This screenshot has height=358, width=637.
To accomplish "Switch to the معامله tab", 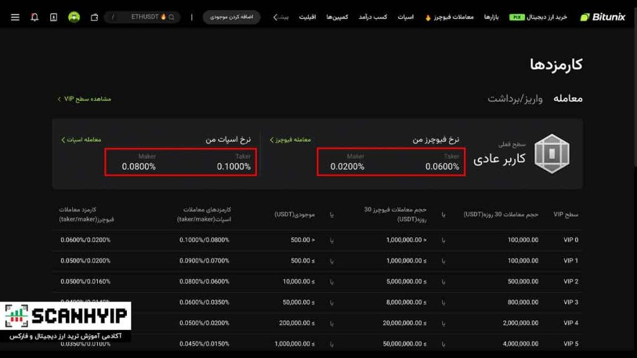I will pyautogui.click(x=568, y=99).
